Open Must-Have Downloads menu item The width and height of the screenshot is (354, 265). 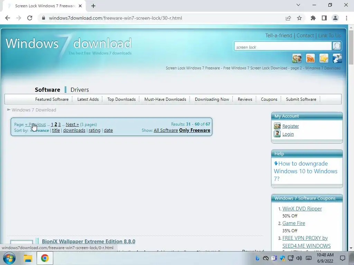coord(165,99)
